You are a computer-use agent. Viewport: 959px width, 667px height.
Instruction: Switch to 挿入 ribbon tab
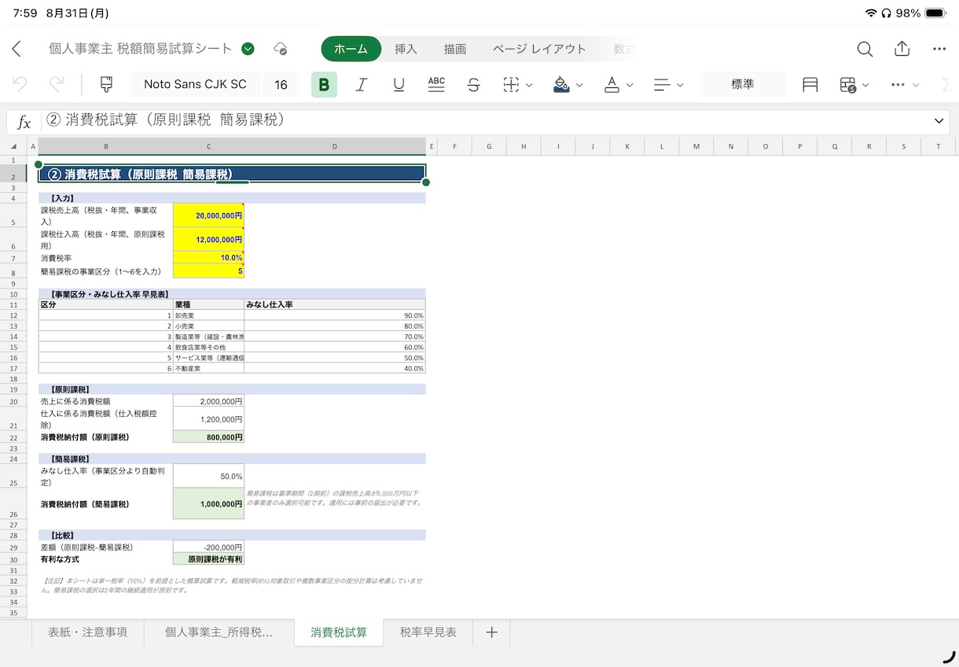406,49
